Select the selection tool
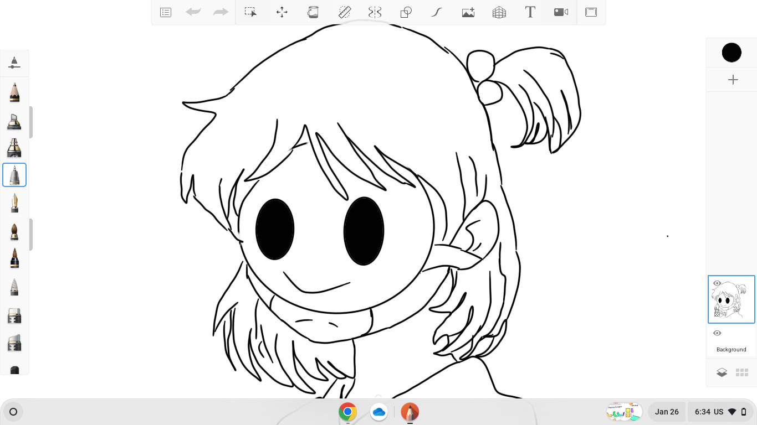Screen dimensions: 757x425 point(250,12)
